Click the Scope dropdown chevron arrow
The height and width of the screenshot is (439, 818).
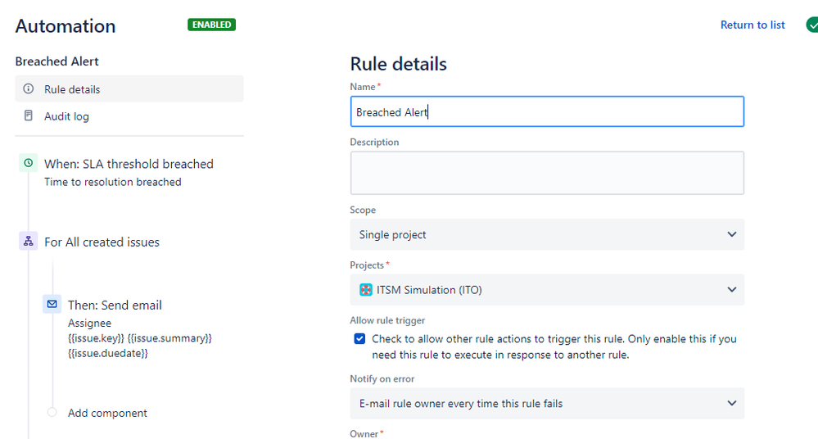[x=731, y=234]
